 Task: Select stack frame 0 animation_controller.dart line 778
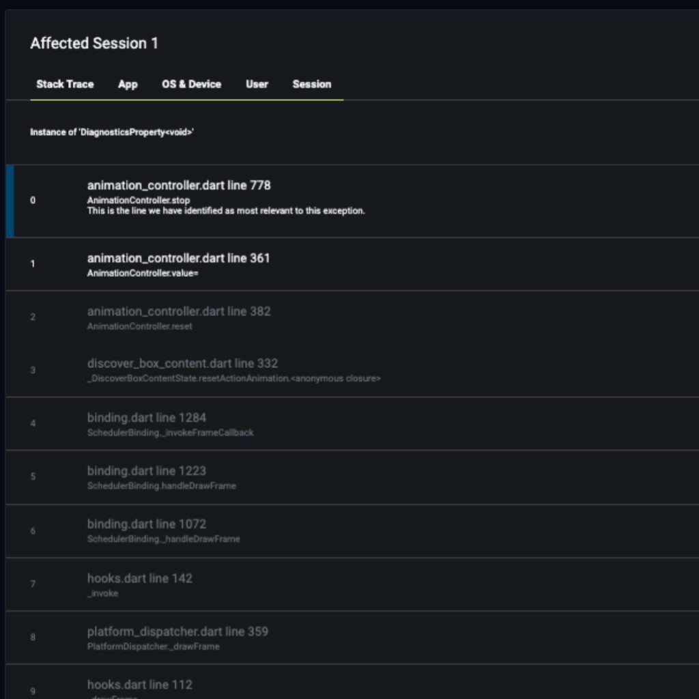click(180, 185)
